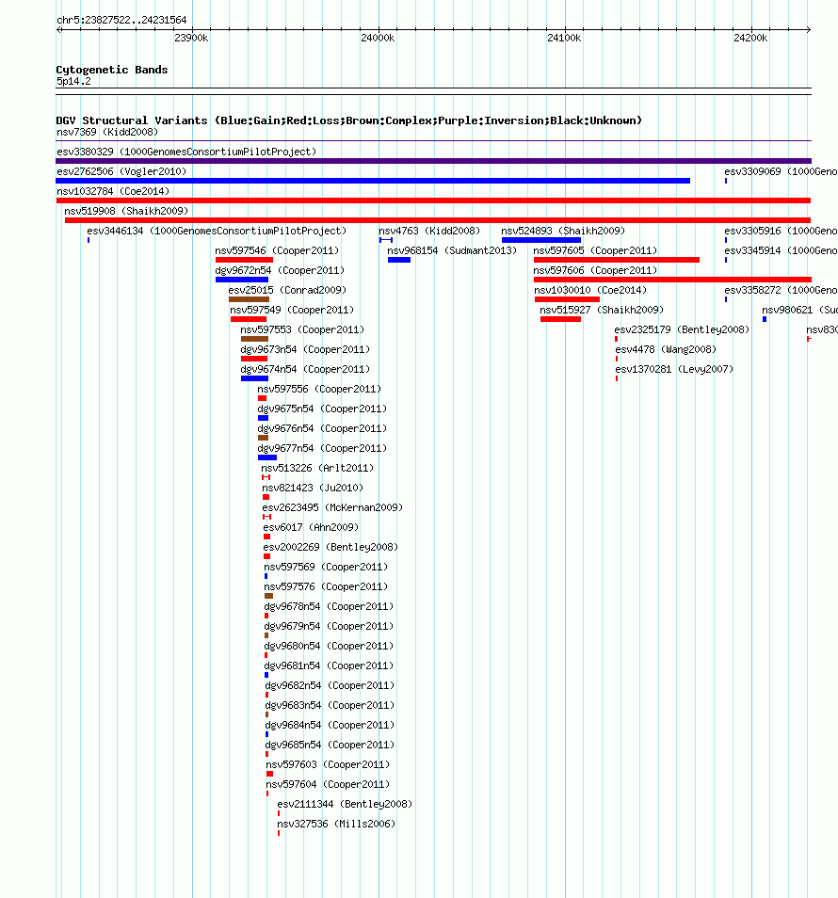
Task: Select dgv9676n54 (Cooper2011) label
Action: tap(322, 428)
